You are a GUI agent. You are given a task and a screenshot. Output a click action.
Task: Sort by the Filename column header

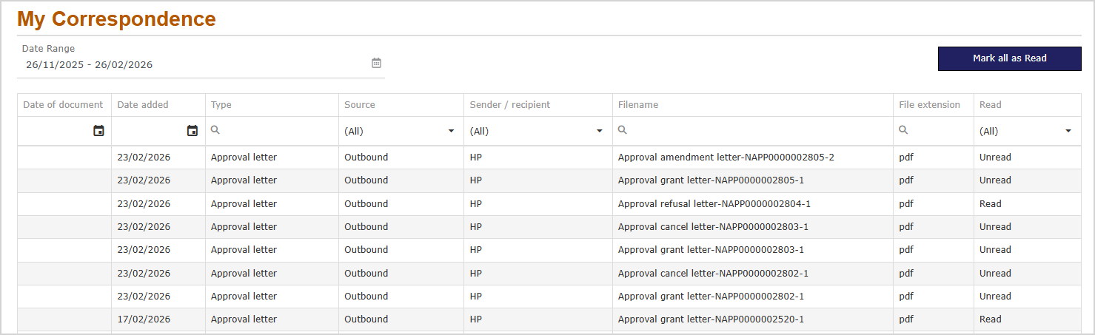point(638,105)
